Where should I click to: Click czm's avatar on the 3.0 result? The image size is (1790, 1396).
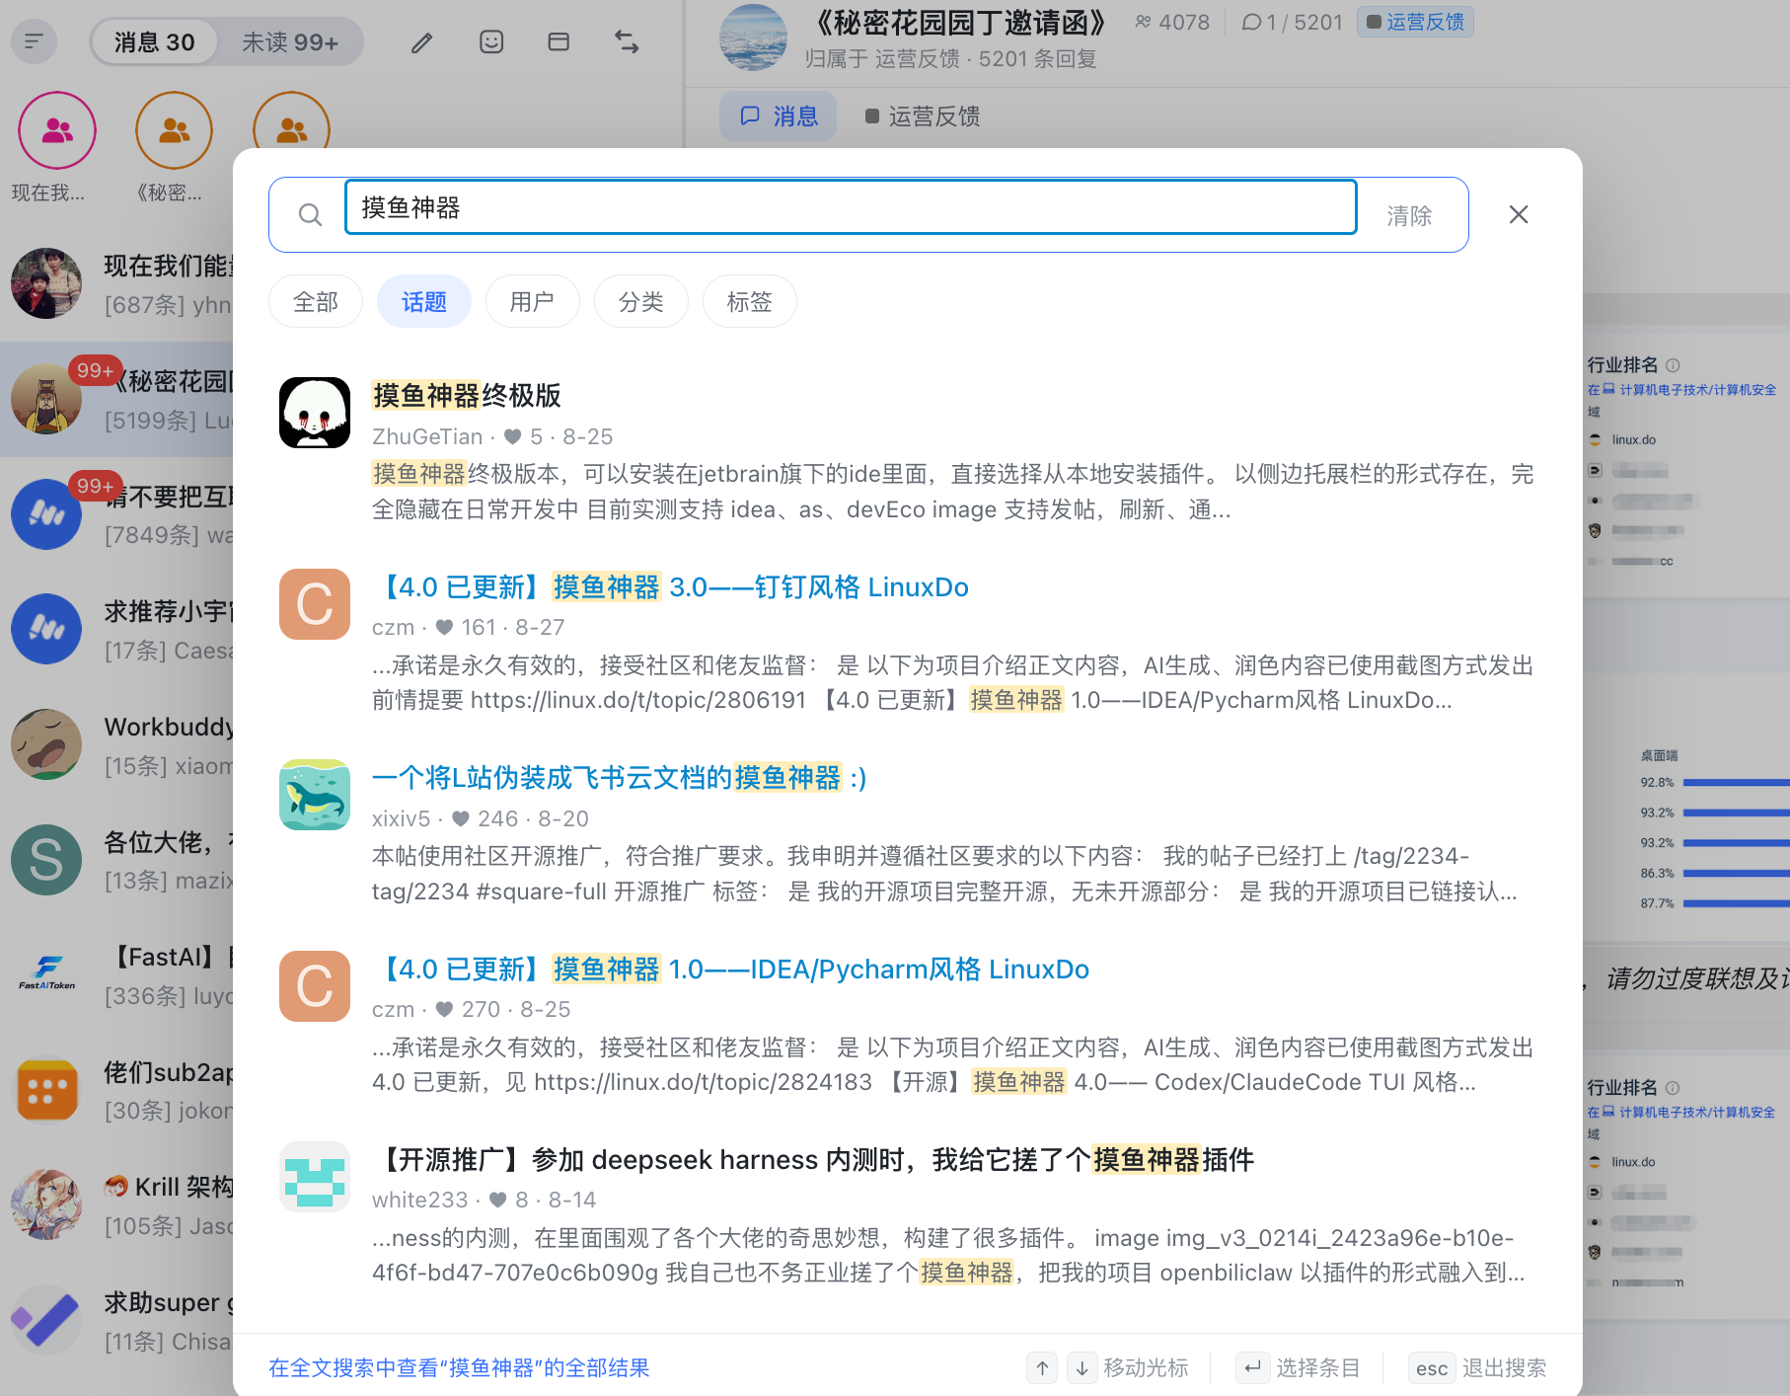(315, 604)
